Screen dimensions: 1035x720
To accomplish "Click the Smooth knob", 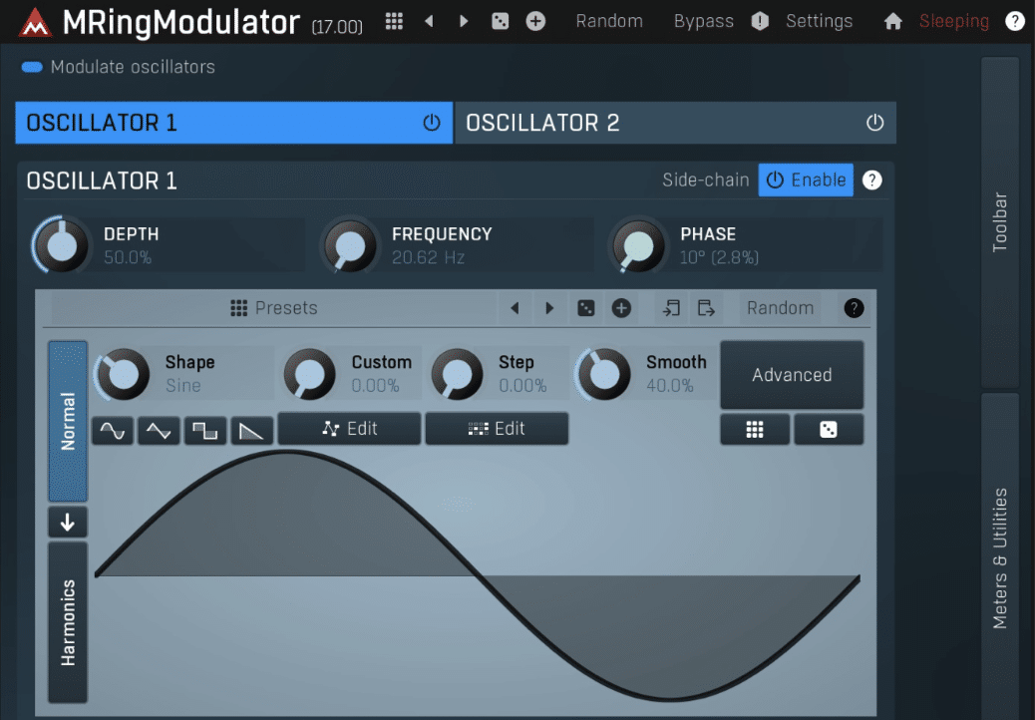I will [604, 374].
